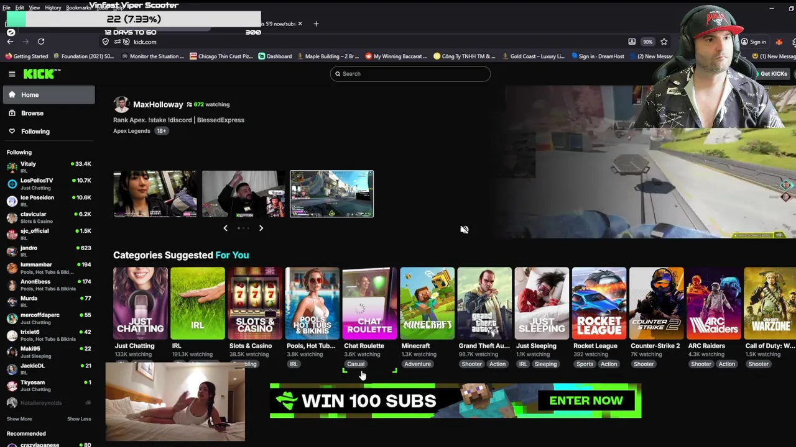Click ENTER NOW on the banner

(586, 400)
